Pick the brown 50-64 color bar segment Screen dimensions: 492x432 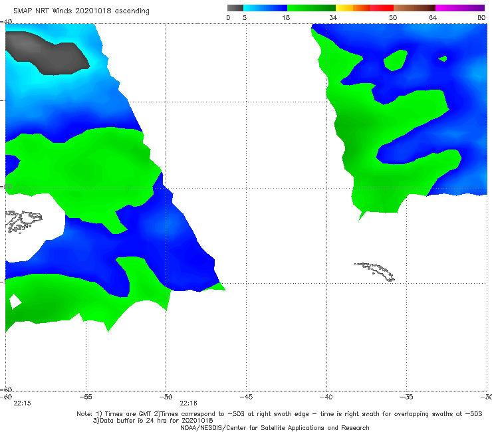(414, 8)
